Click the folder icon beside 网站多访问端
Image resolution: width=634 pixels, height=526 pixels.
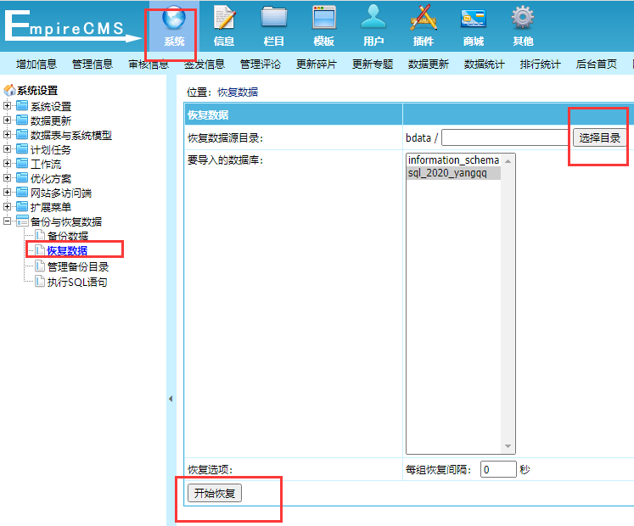pos(22,192)
